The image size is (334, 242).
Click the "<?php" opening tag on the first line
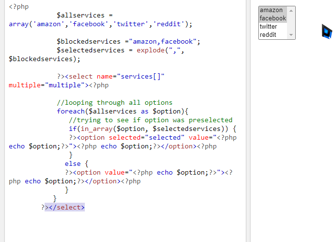19,7
